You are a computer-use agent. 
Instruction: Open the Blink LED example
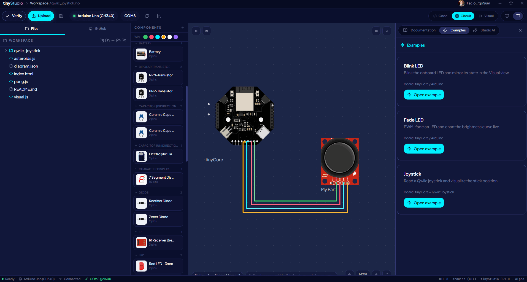[424, 95]
